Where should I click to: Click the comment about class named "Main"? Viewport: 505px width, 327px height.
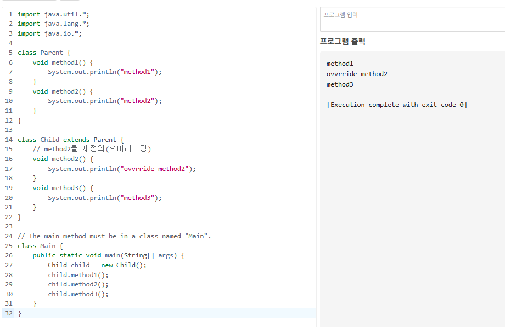114,236
